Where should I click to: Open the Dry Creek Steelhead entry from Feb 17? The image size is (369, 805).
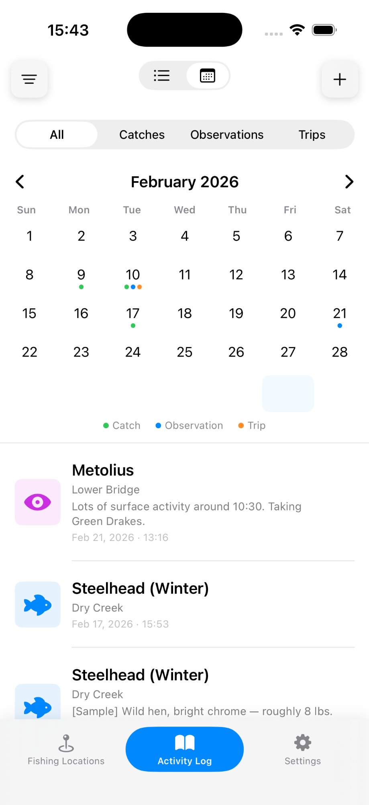click(x=187, y=605)
